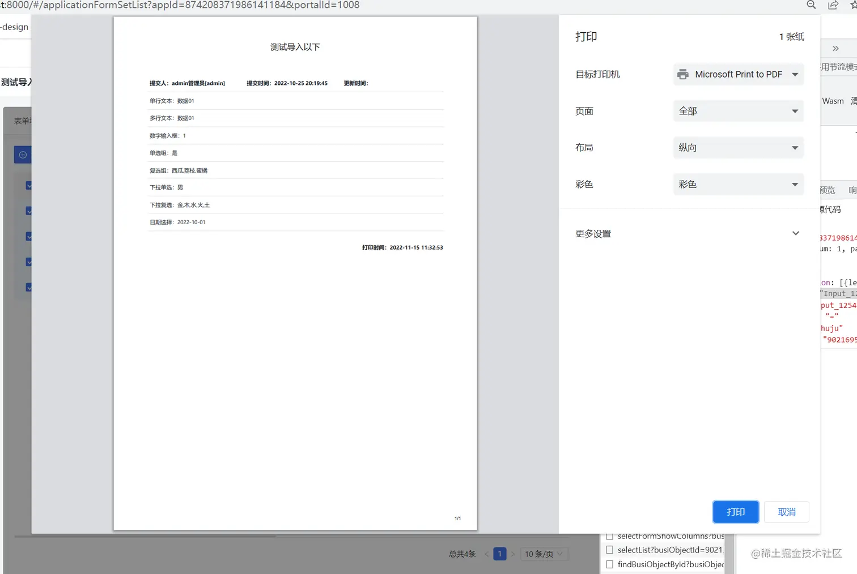Click the double-chevron more tabs icon in DevTools
The width and height of the screenshot is (857, 574).
(835, 49)
